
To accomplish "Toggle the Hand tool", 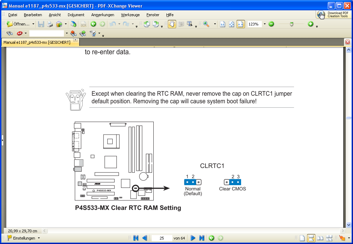I will coord(172,24).
